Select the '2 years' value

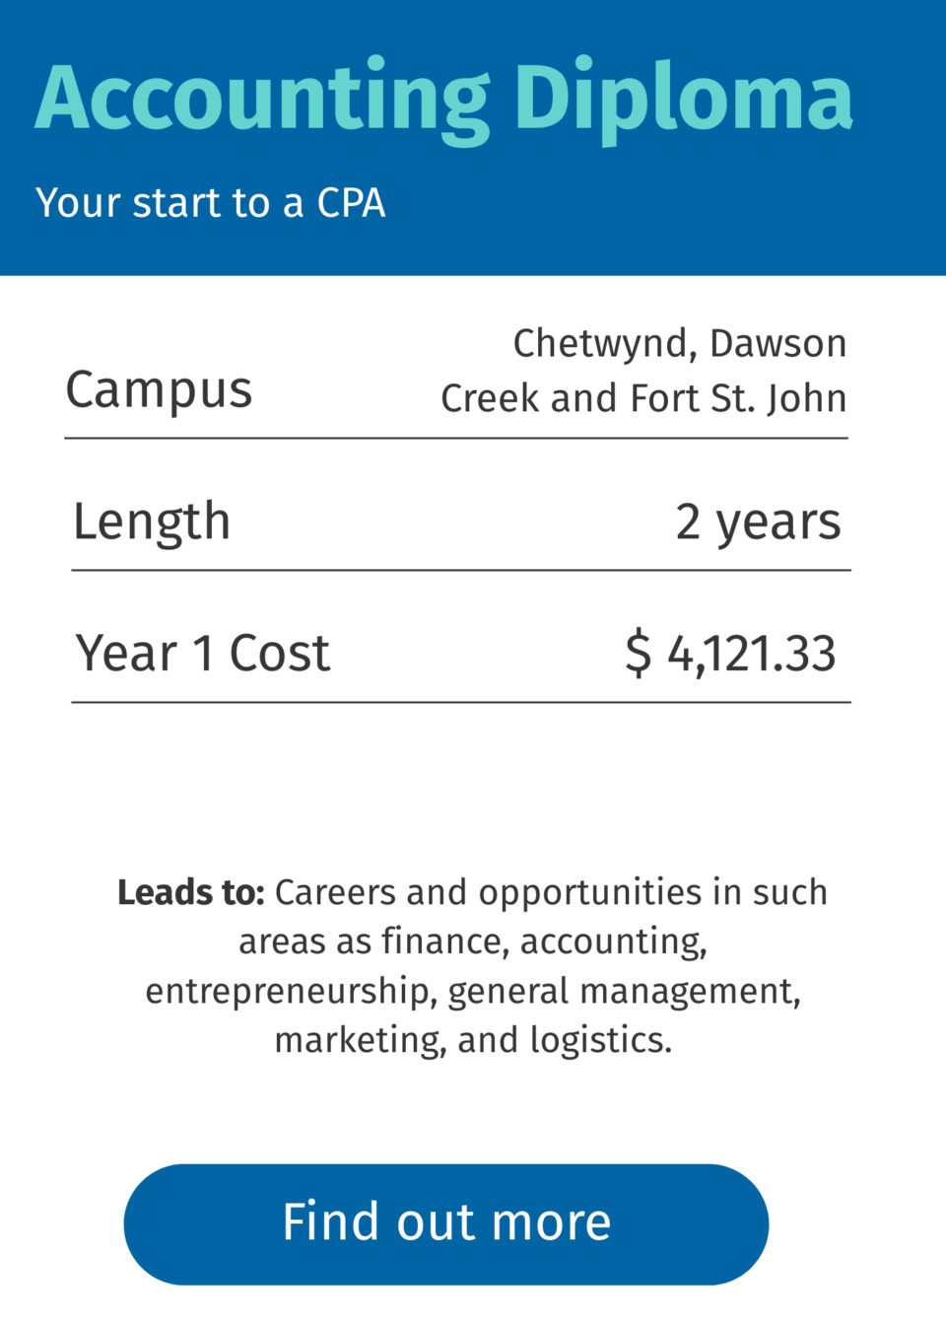758,523
